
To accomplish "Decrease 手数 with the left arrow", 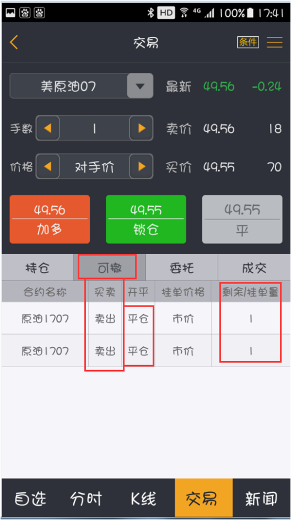I will pyautogui.click(x=48, y=128).
